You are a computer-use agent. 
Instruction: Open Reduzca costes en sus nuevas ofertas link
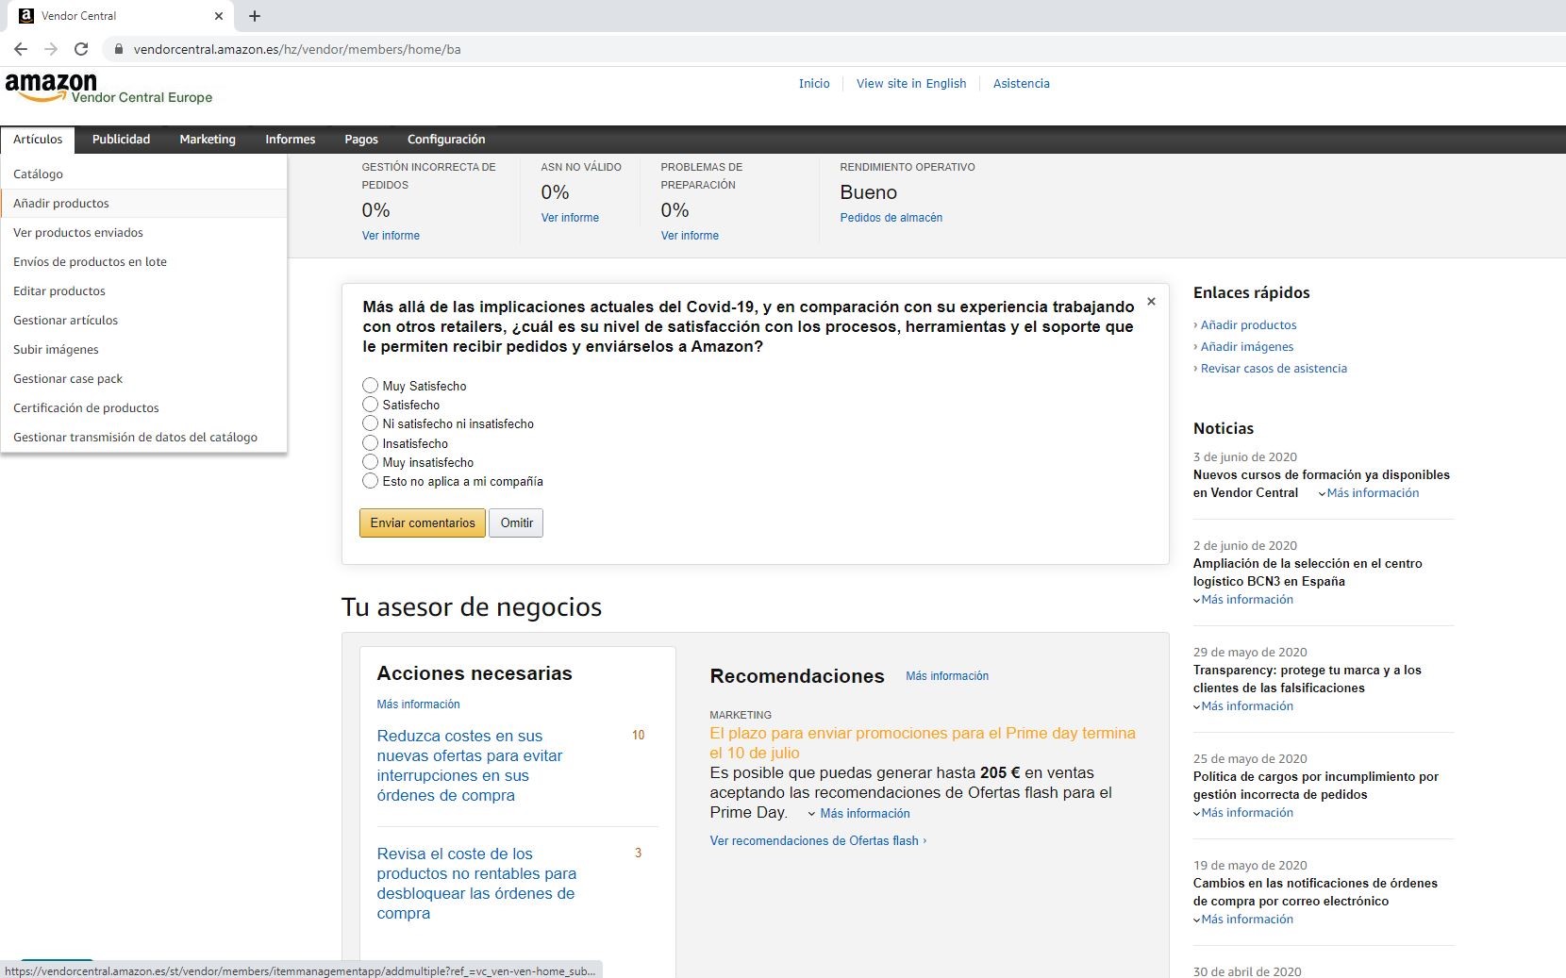pos(470,766)
